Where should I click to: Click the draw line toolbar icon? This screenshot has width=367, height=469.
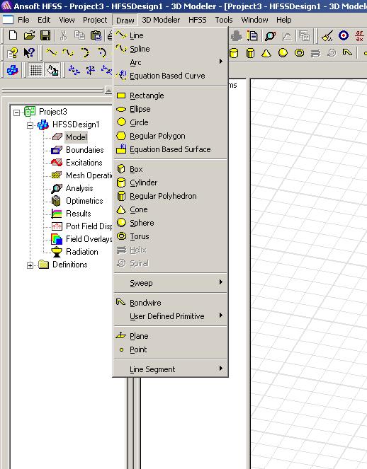coord(52,53)
